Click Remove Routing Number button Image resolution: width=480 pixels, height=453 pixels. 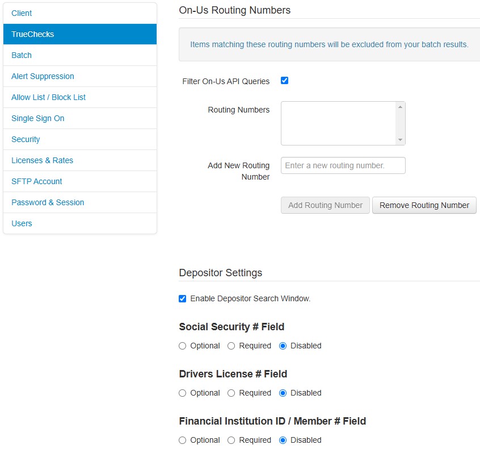(x=424, y=205)
